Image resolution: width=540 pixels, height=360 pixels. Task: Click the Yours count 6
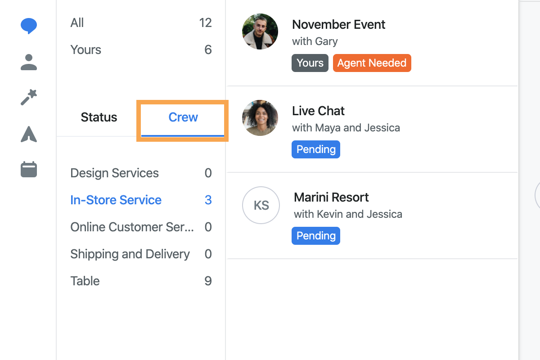click(208, 50)
